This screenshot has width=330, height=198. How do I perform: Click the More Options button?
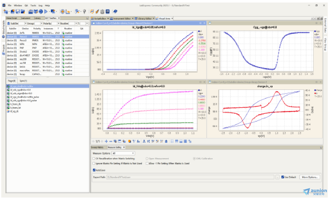click(x=310, y=177)
